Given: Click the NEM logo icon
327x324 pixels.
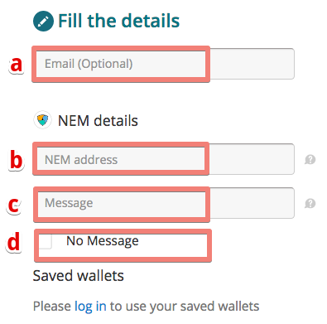Looking at the screenshot, I should (x=43, y=120).
